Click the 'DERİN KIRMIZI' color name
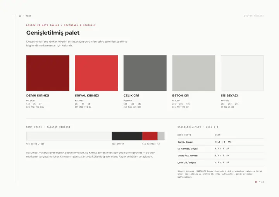Screen dimensions: 279x197 point(38,96)
